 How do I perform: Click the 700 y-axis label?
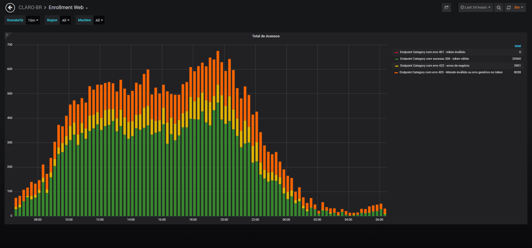[x=10, y=45]
